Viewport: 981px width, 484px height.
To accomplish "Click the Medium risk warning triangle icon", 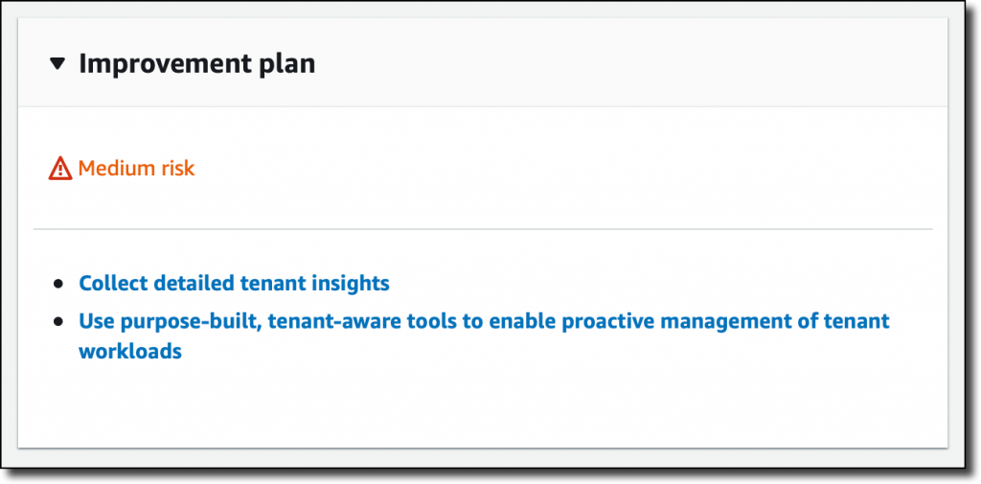I will tap(60, 169).
